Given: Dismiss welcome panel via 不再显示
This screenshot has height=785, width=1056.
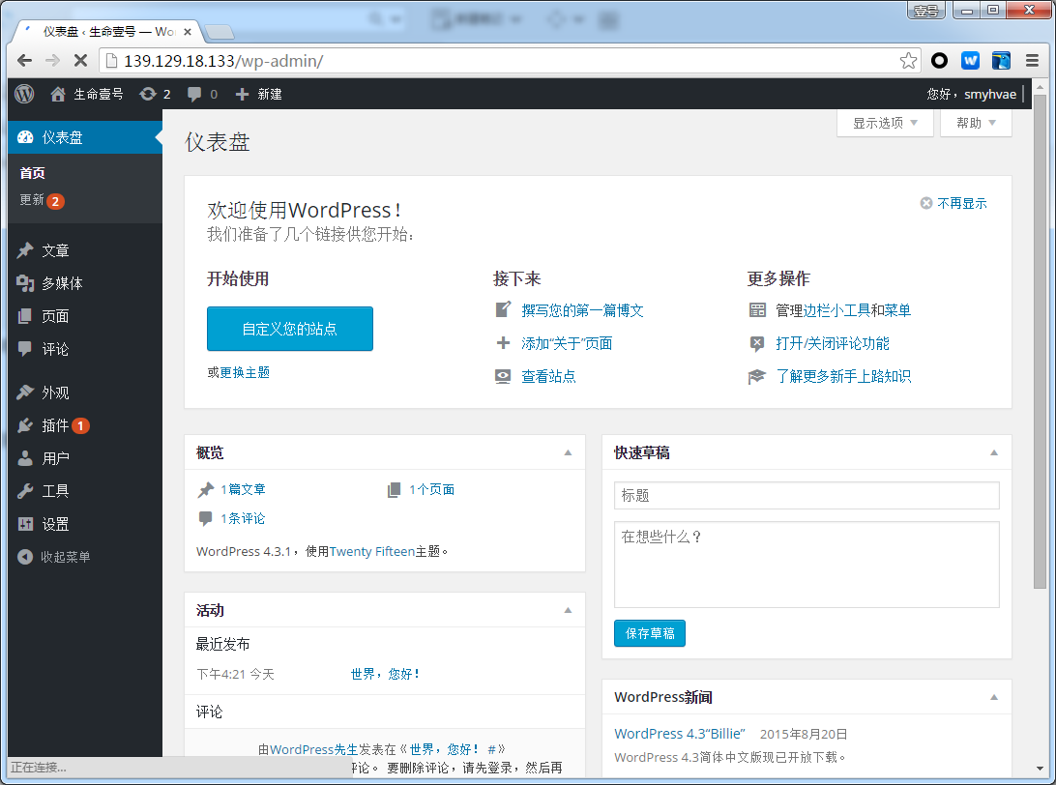Looking at the screenshot, I should click(953, 203).
